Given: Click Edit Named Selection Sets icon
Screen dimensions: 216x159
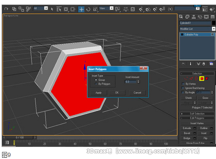Looking at the screenshot, I should [x=170, y=9].
